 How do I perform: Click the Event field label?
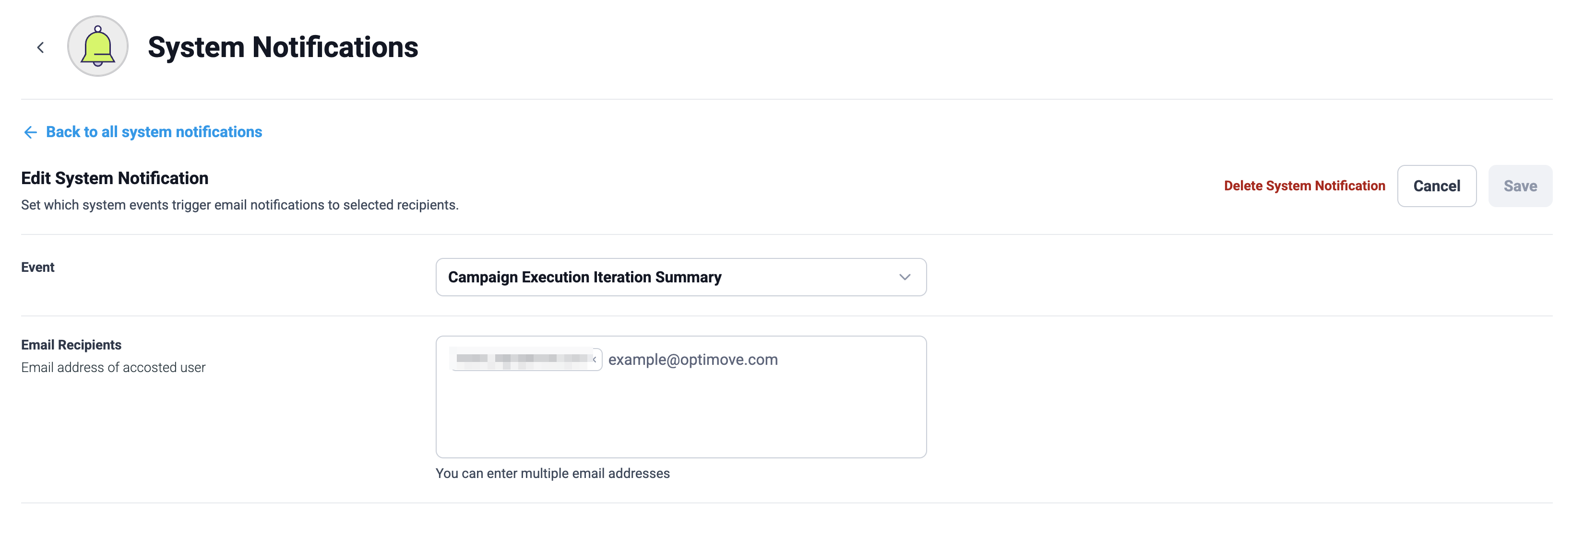tap(38, 267)
